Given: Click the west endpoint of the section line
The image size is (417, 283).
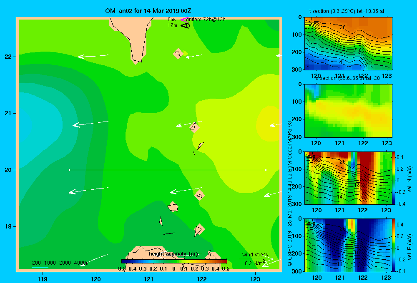Looking at the screenshot, I should click(69, 170).
